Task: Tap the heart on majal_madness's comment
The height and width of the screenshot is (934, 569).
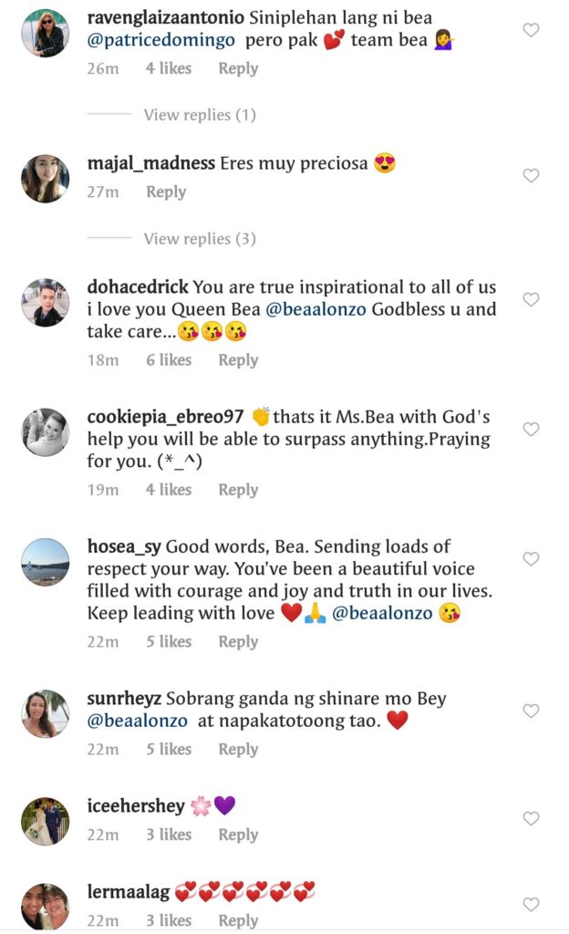Action: coord(531,175)
